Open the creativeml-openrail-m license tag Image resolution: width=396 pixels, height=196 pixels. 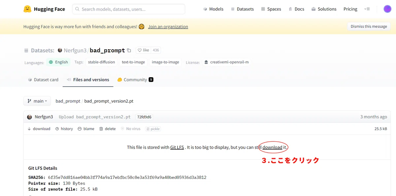[226, 62]
